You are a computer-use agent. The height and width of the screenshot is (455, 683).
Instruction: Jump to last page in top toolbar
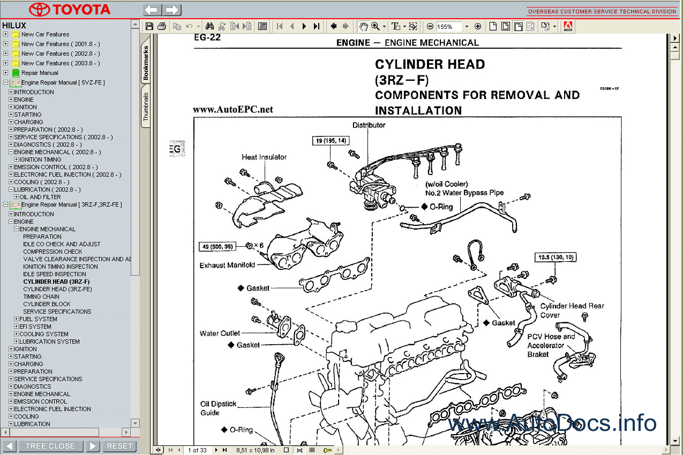pyautogui.click(x=317, y=26)
